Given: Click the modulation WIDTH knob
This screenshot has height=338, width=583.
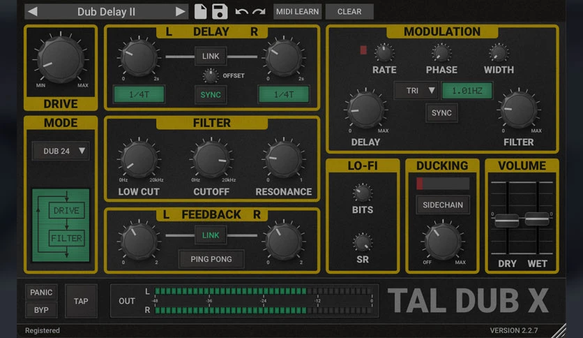Looking at the screenshot, I should (x=498, y=53).
